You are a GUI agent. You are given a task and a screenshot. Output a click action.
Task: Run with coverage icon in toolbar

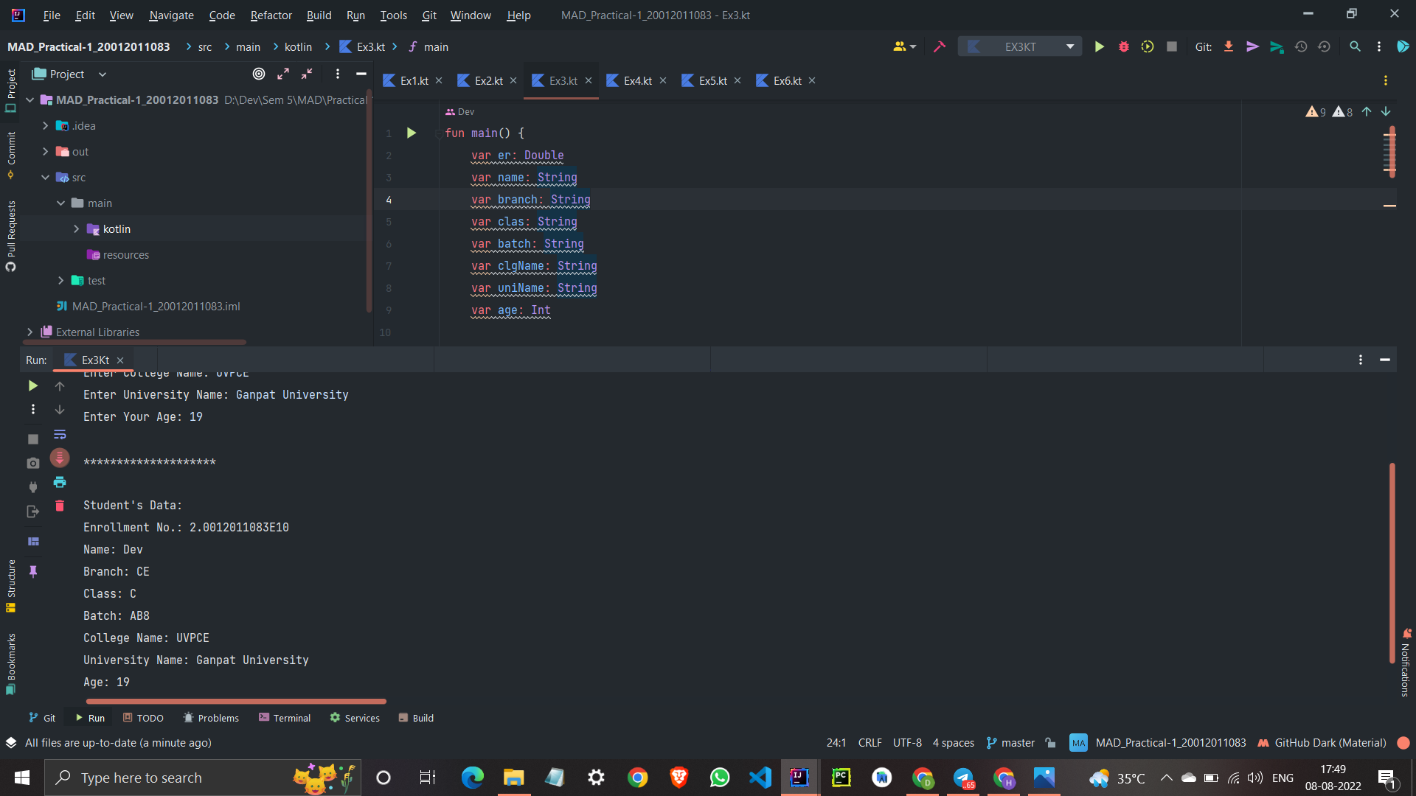tap(1148, 46)
